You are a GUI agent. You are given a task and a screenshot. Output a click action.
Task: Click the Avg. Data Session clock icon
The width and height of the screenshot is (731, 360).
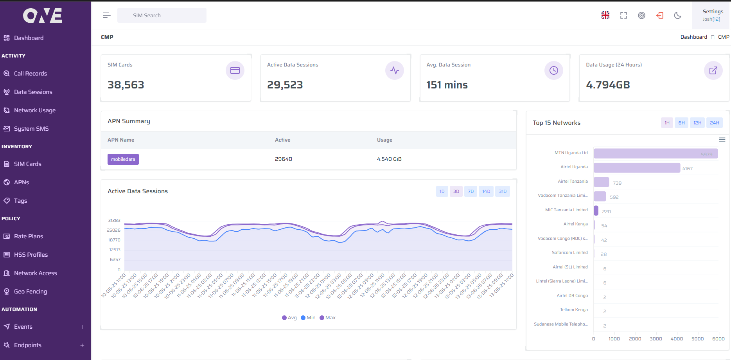554,70
